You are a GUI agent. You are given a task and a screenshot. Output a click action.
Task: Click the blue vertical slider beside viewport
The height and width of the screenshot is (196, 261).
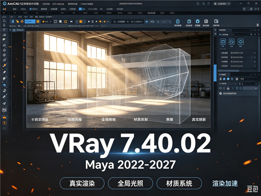pyautogui.click(x=215, y=73)
